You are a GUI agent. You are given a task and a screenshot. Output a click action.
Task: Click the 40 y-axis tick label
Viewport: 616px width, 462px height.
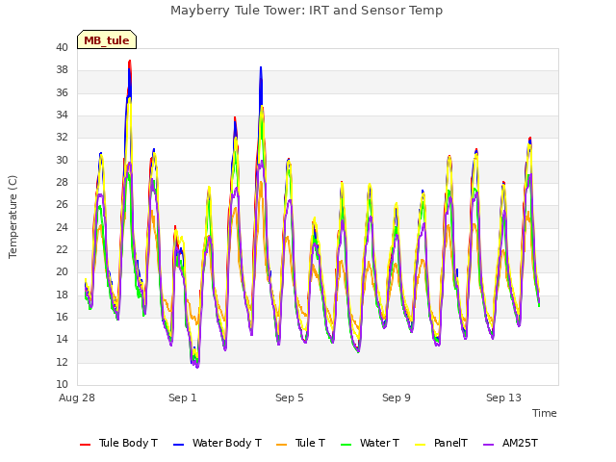point(62,47)
